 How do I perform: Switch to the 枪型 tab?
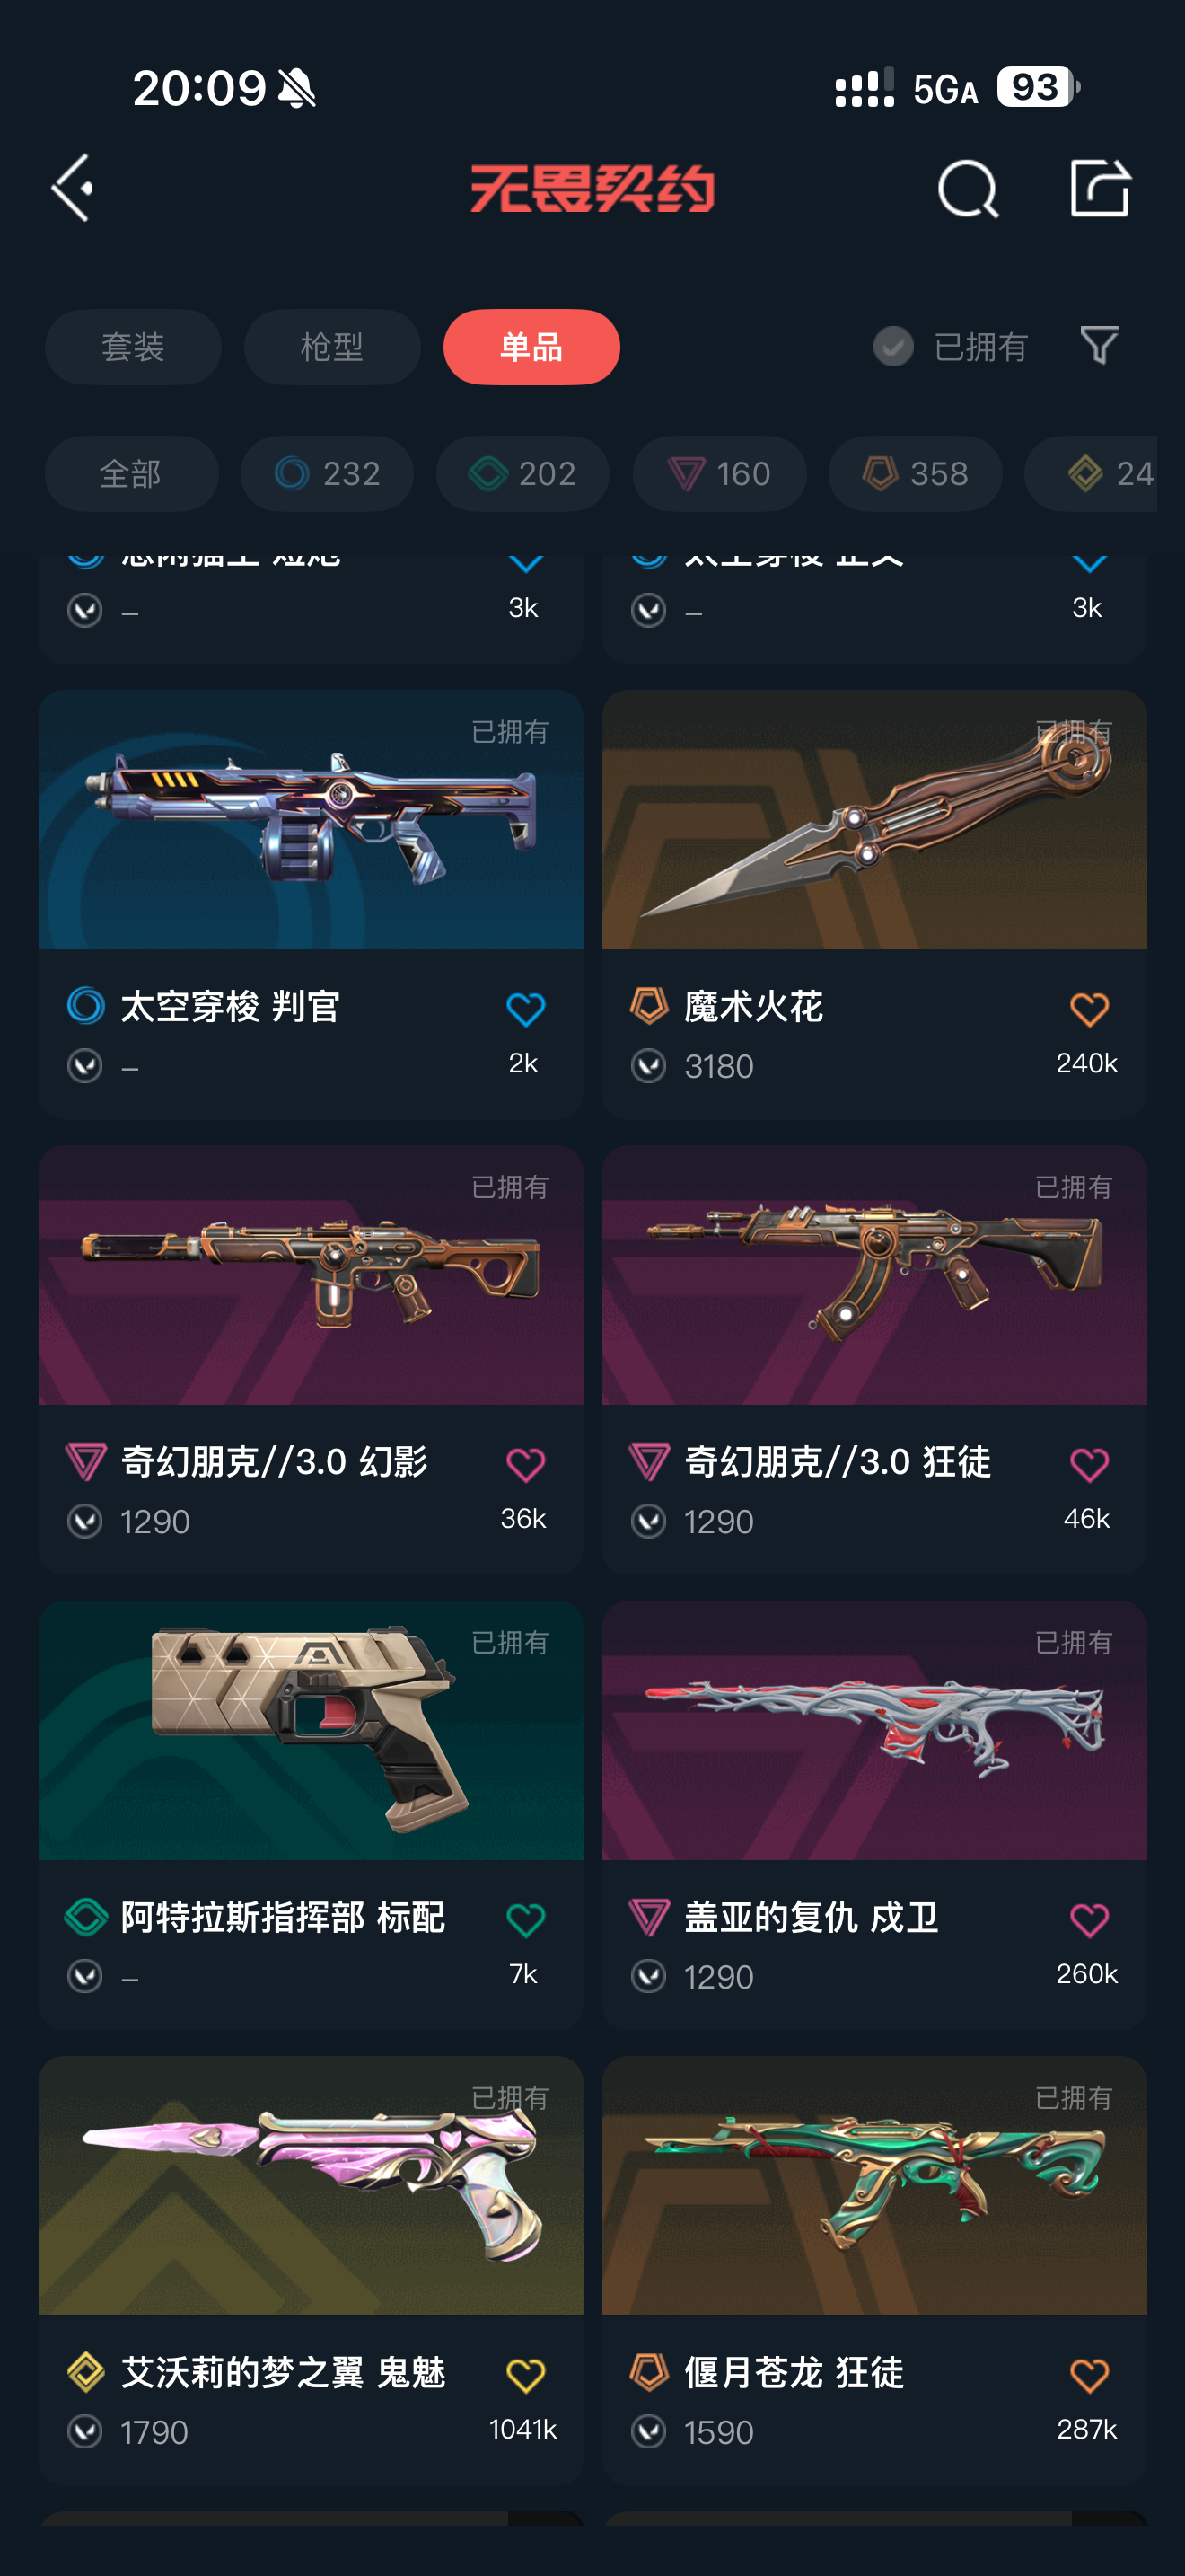pos(332,347)
